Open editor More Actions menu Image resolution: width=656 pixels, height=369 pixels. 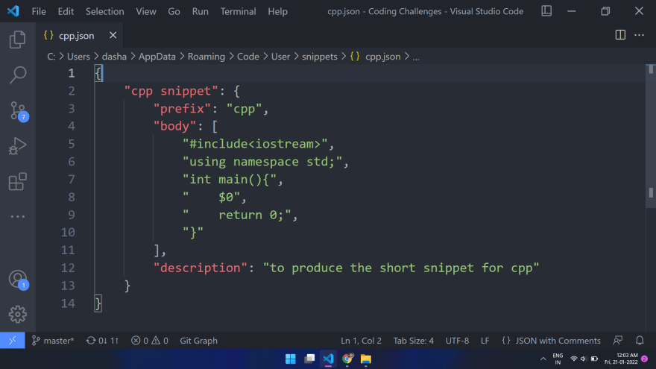(640, 35)
